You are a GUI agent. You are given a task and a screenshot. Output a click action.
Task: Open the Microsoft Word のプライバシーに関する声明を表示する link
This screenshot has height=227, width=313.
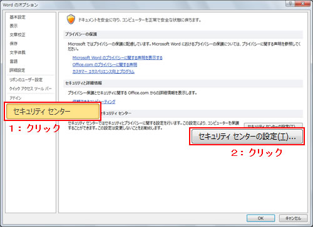(x=117, y=57)
